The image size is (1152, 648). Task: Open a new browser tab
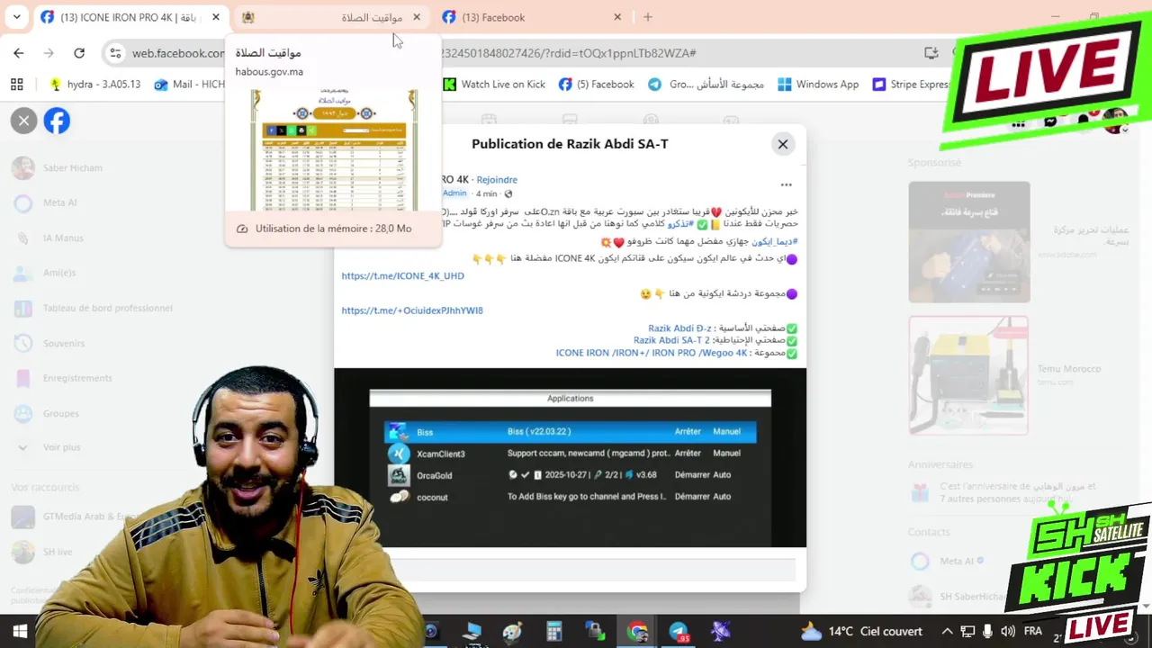[x=647, y=17]
